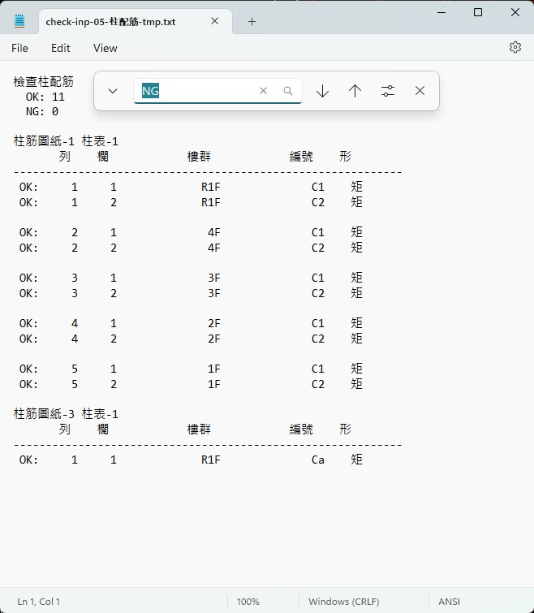Click the Ln 1, Col 1 status indicator
The image size is (534, 613).
pos(39,602)
